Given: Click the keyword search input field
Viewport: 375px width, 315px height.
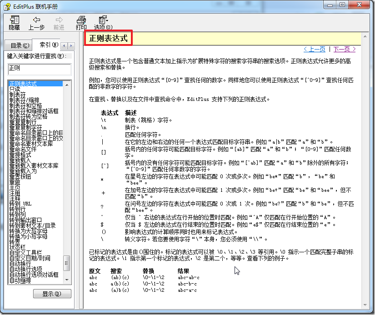Looking at the screenshot, I should click(x=40, y=70).
